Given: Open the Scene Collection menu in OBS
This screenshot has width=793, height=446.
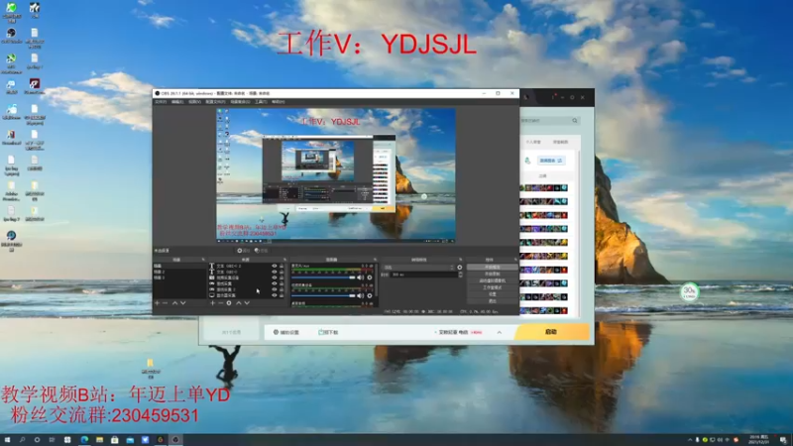Looking at the screenshot, I should 240,102.
